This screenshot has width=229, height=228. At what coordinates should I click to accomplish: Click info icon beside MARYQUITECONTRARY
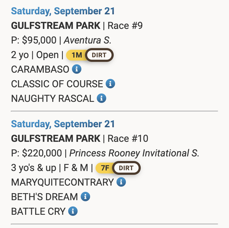(x=121, y=182)
